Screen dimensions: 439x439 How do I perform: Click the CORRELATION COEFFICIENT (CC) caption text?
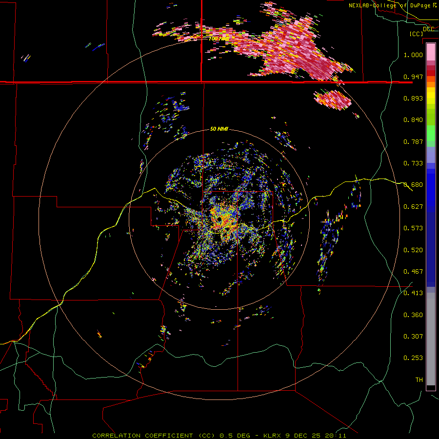pos(154,436)
